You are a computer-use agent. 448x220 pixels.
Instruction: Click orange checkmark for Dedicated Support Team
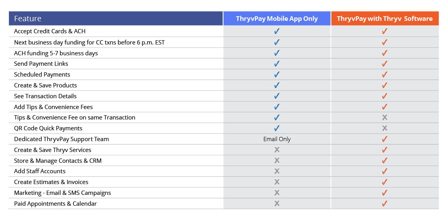point(385,139)
